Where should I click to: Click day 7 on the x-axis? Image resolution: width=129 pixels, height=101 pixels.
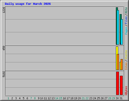point(31,98)
